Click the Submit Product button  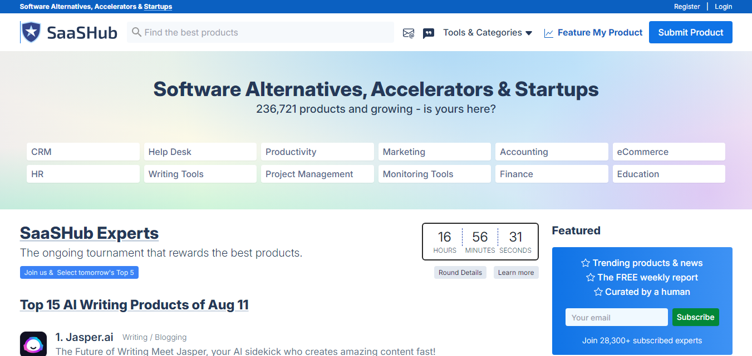[x=691, y=32]
